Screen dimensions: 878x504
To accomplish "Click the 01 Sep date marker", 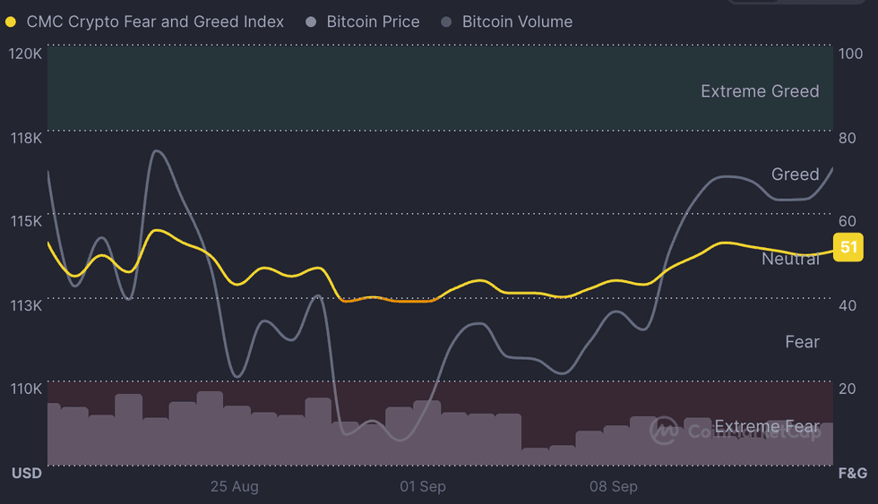I will point(423,487).
